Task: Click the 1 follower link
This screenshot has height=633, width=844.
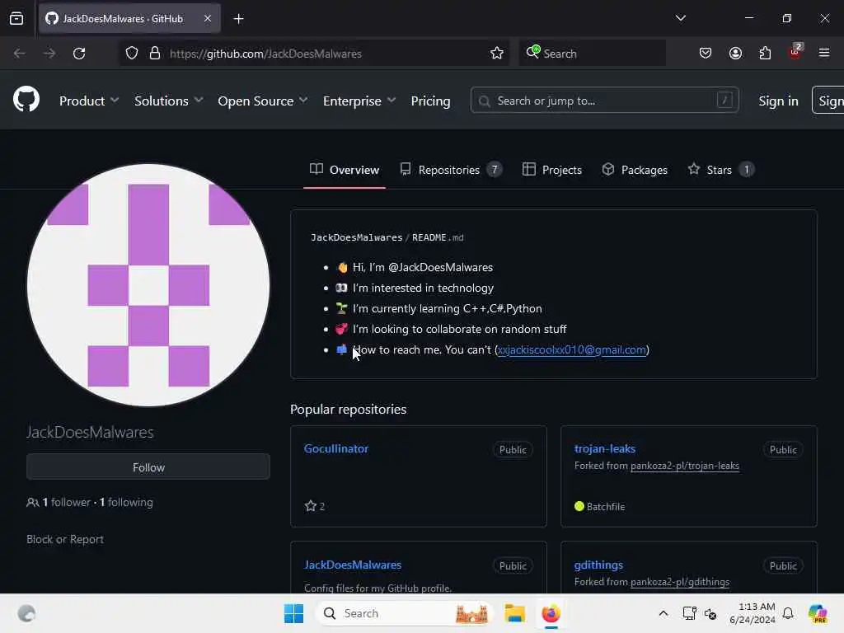Action: click(x=66, y=502)
